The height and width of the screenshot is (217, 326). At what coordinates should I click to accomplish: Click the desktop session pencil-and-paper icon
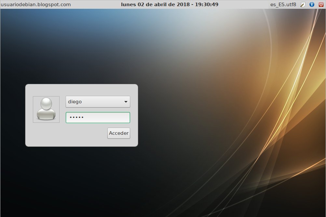[304, 4]
